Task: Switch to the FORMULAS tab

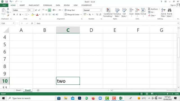Action: [48, 5]
